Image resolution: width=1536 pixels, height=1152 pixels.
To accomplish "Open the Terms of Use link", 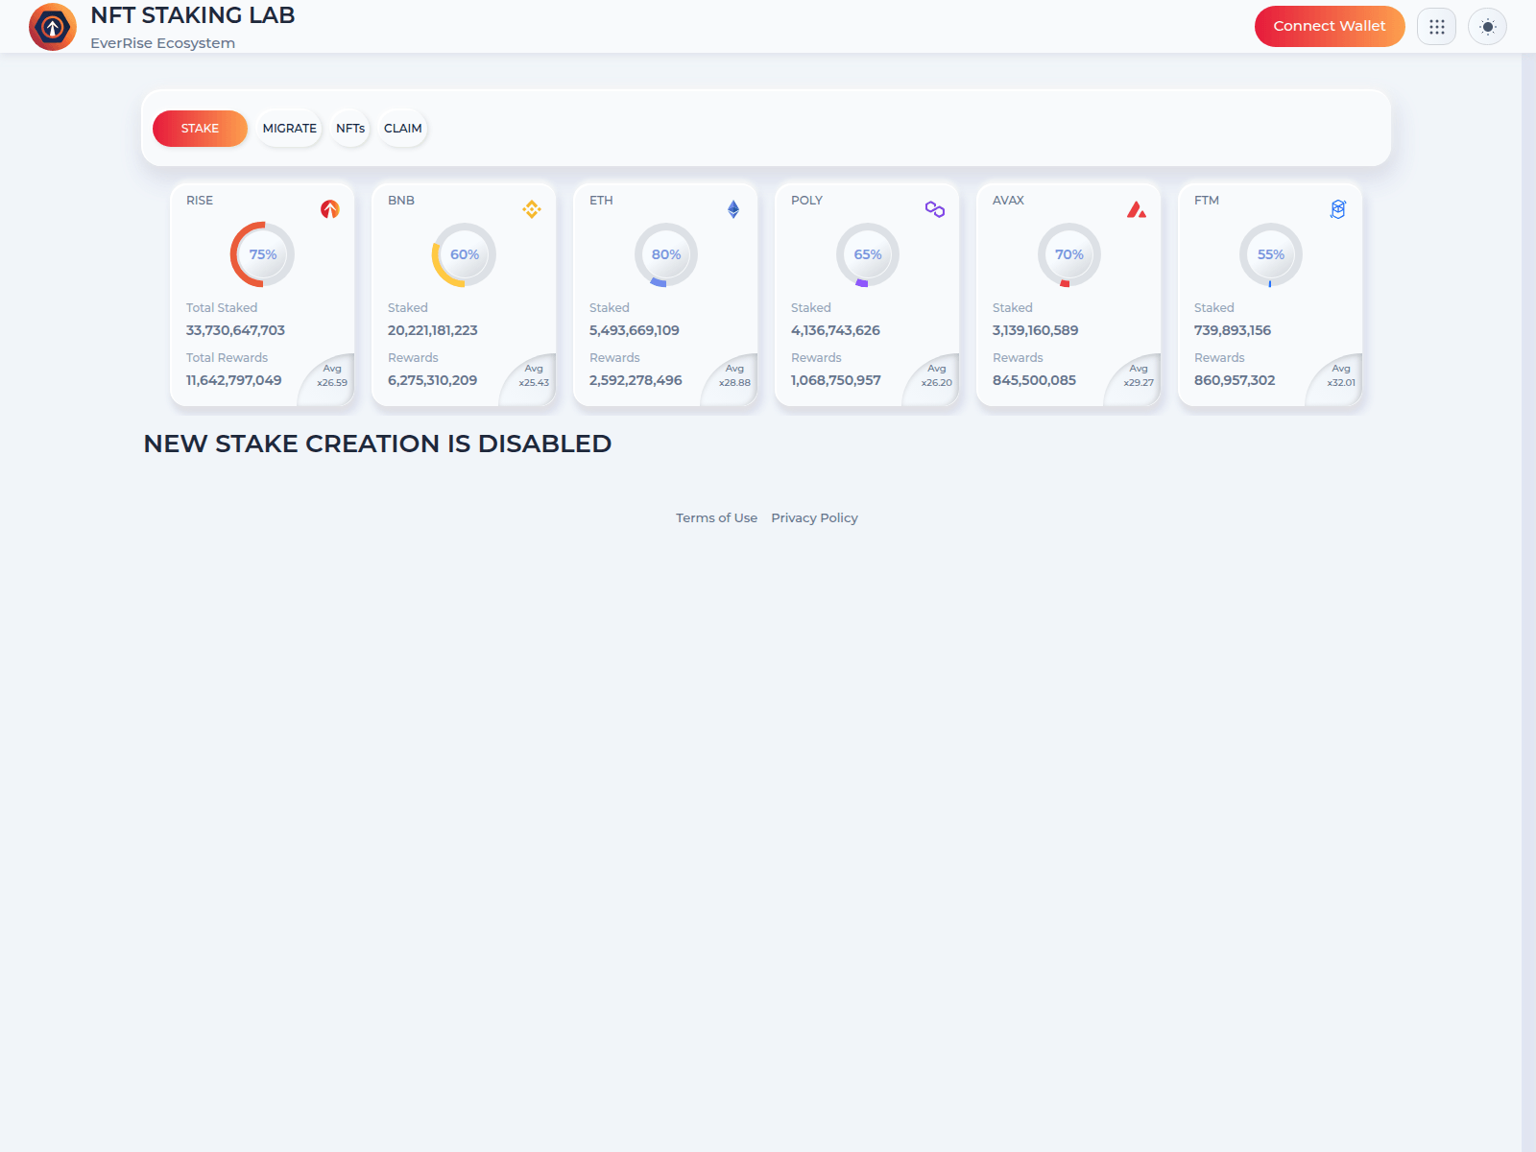I will coord(716,518).
